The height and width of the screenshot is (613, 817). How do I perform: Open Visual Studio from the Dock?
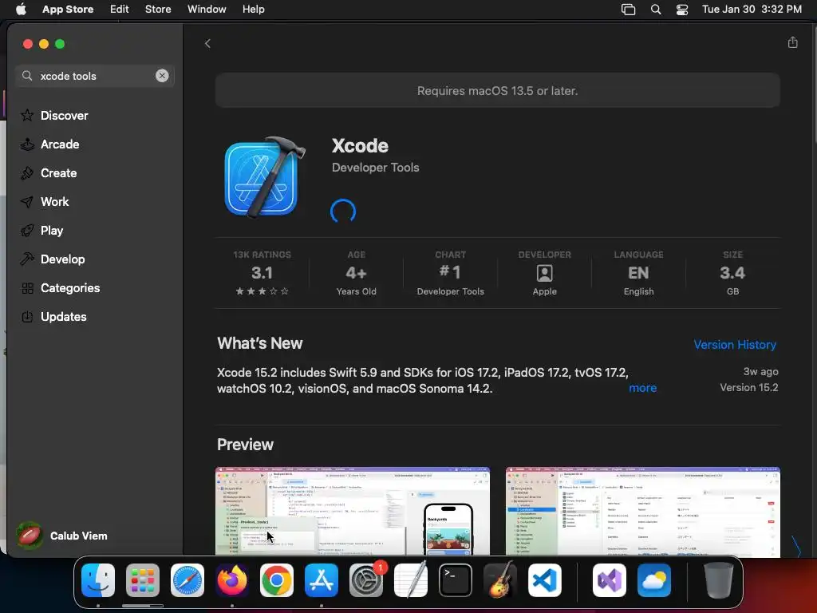coord(610,580)
